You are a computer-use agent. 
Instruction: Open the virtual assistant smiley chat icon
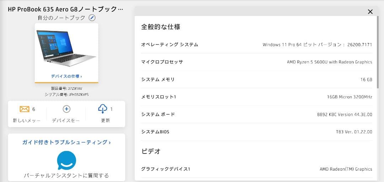point(66,160)
